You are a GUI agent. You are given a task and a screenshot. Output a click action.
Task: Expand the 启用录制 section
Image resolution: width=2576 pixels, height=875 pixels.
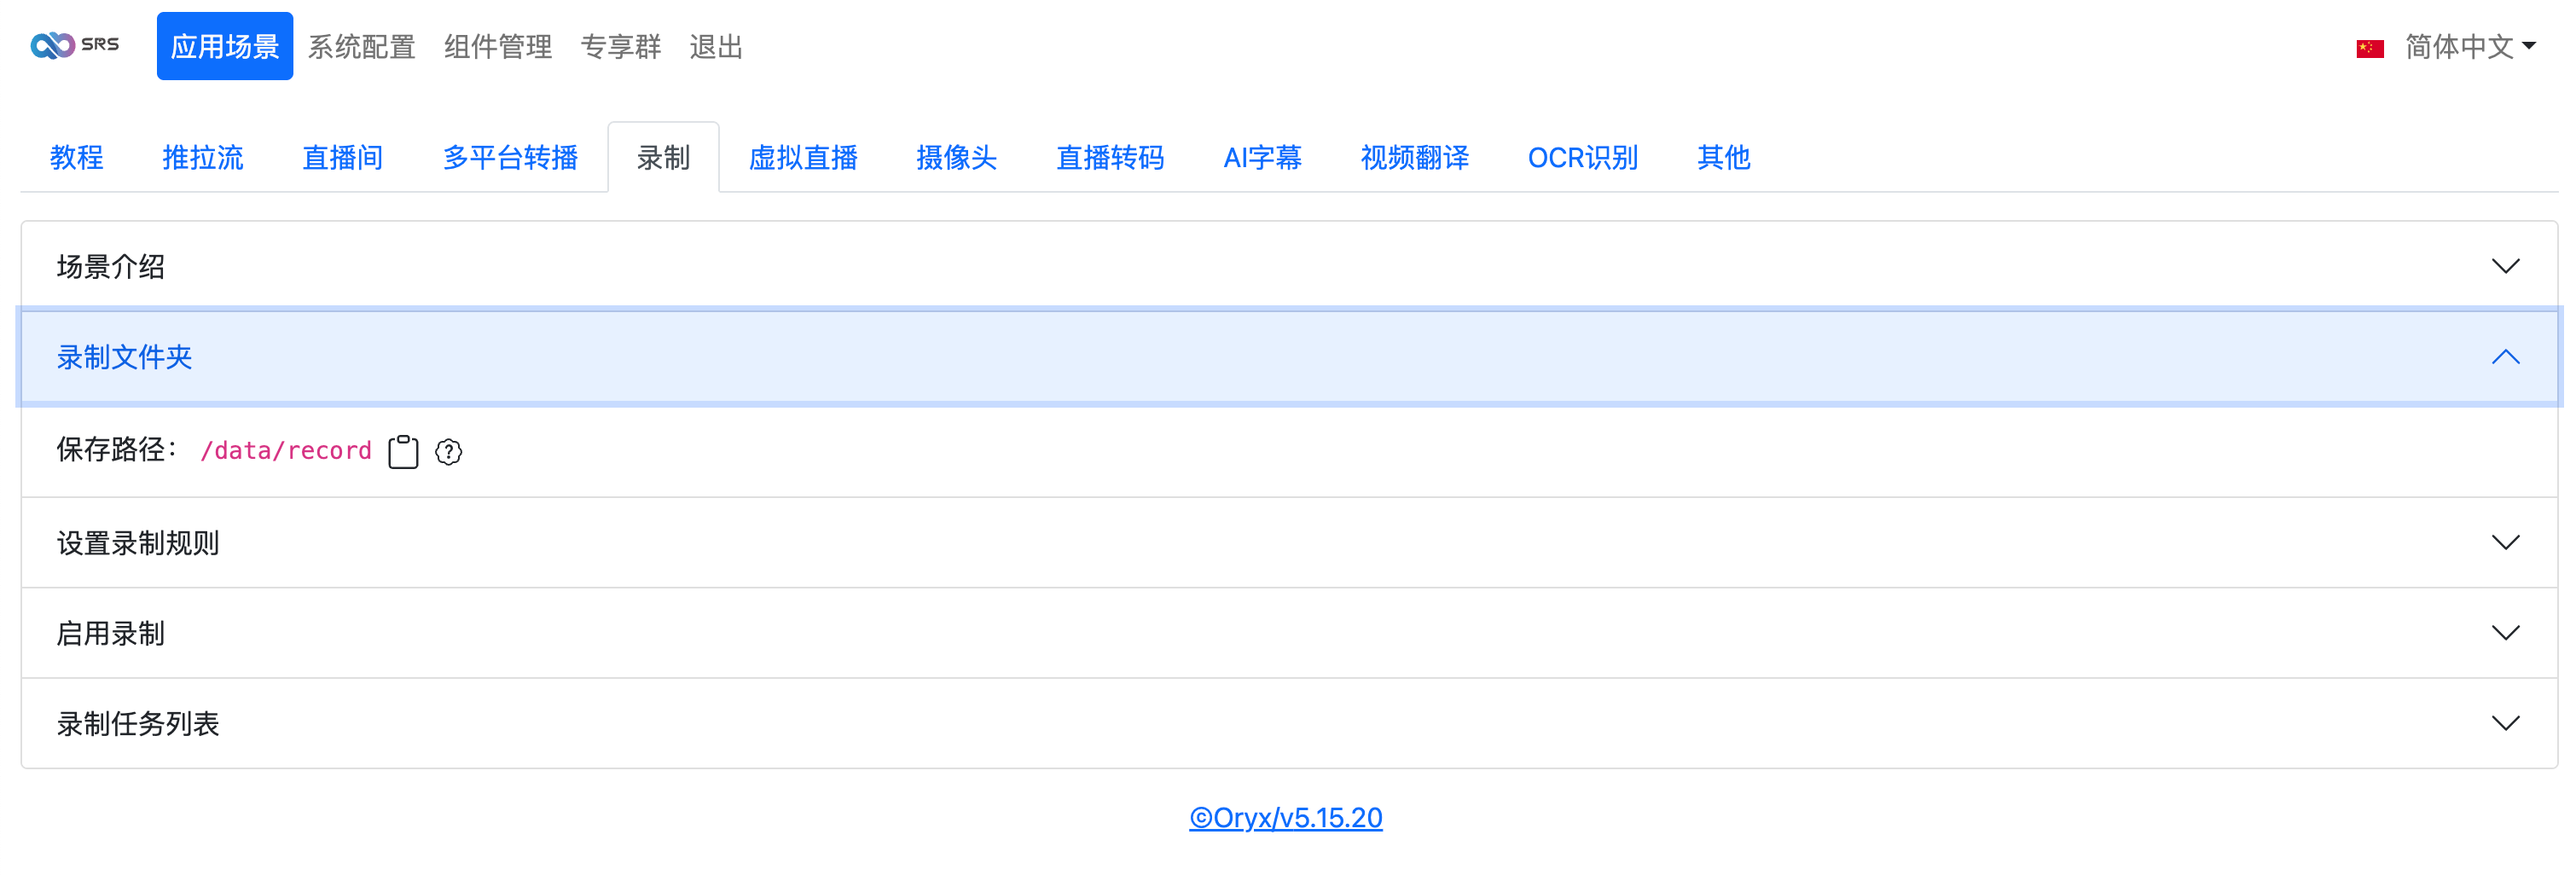click(x=1289, y=633)
